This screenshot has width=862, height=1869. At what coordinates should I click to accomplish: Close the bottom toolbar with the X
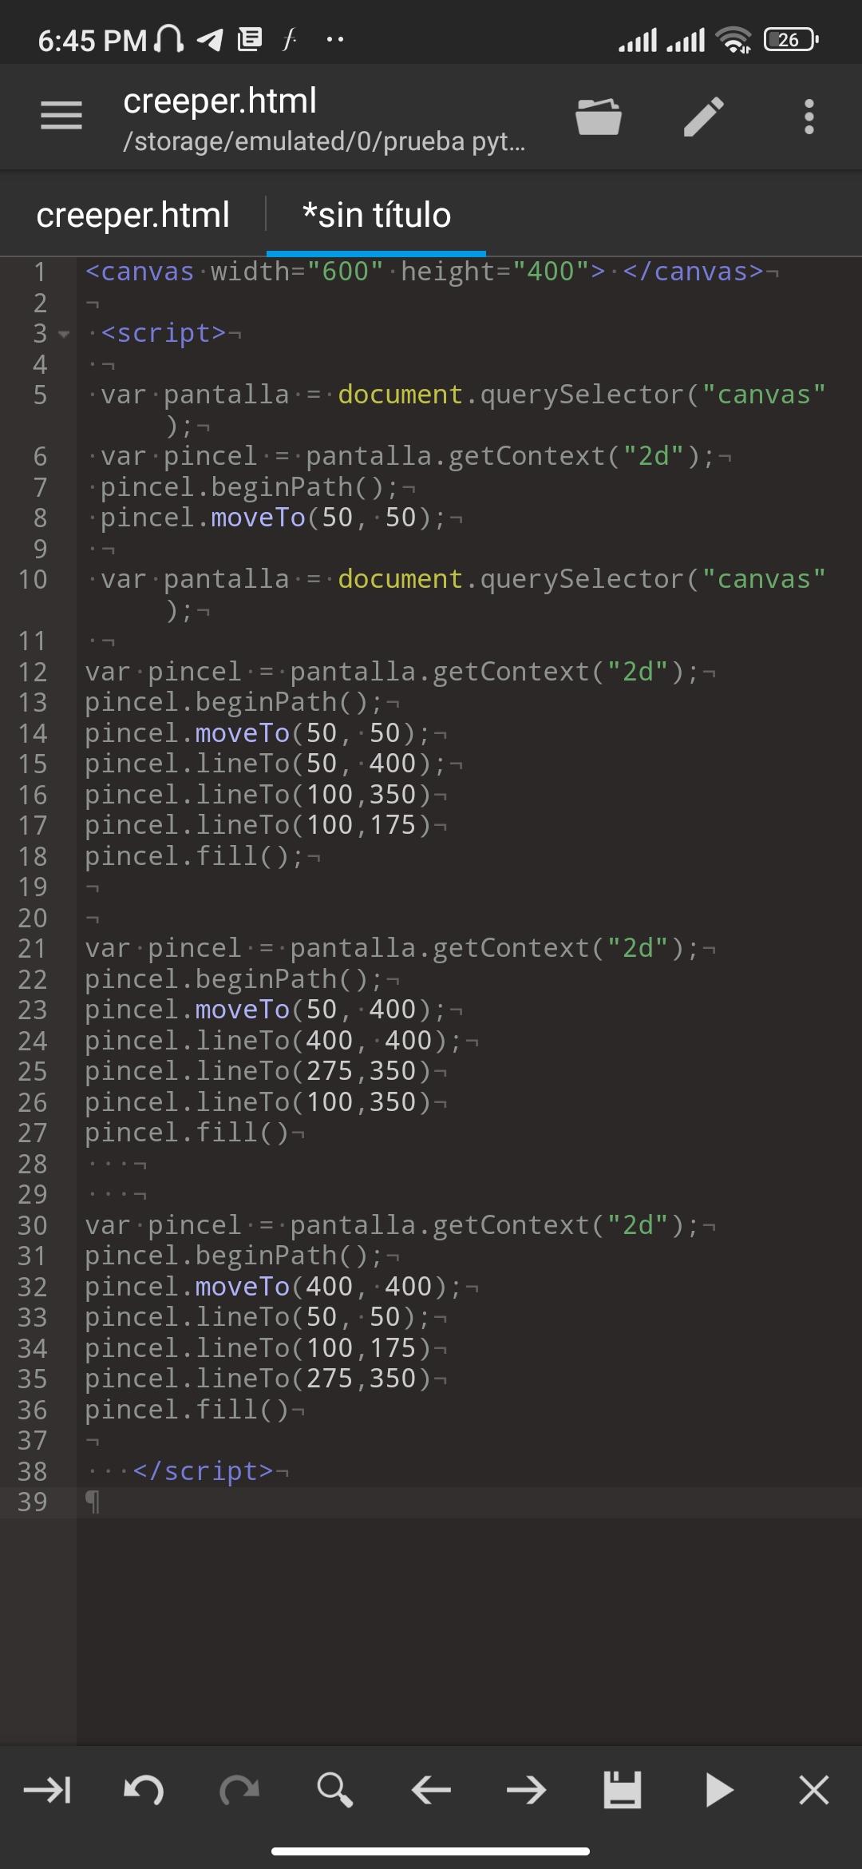(814, 1790)
